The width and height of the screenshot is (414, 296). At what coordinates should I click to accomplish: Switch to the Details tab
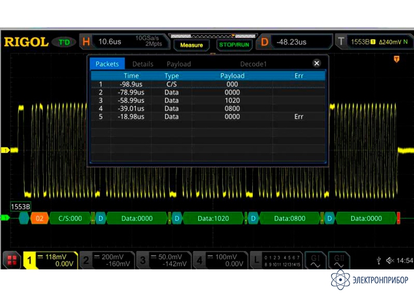click(x=143, y=64)
